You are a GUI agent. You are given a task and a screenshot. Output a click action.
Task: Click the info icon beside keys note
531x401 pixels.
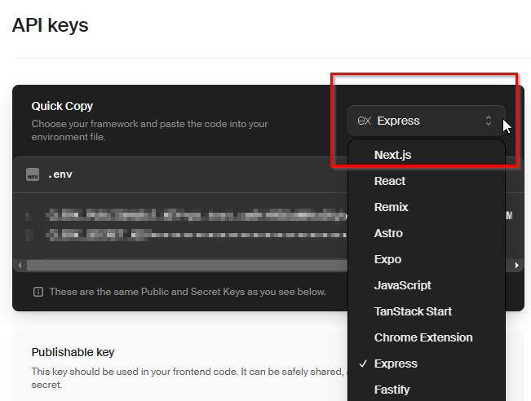pos(38,292)
